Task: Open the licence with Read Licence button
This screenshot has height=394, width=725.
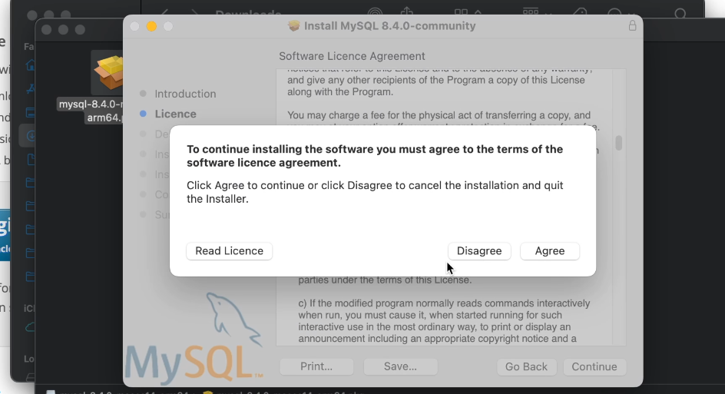Action: pos(230,250)
